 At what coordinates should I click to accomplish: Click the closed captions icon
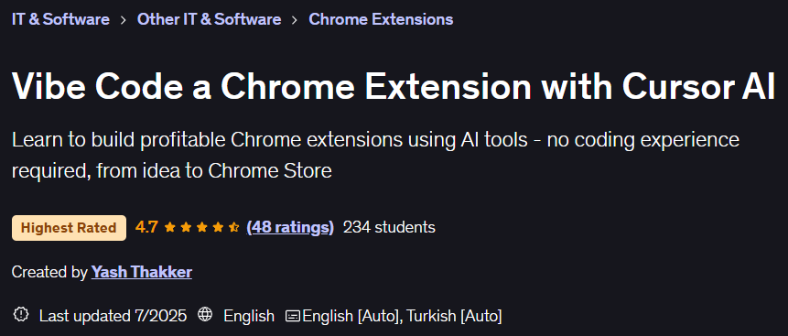coord(293,316)
